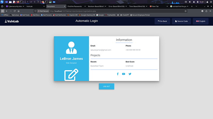Open the Kali Forums bookmark

tap(46, 15)
